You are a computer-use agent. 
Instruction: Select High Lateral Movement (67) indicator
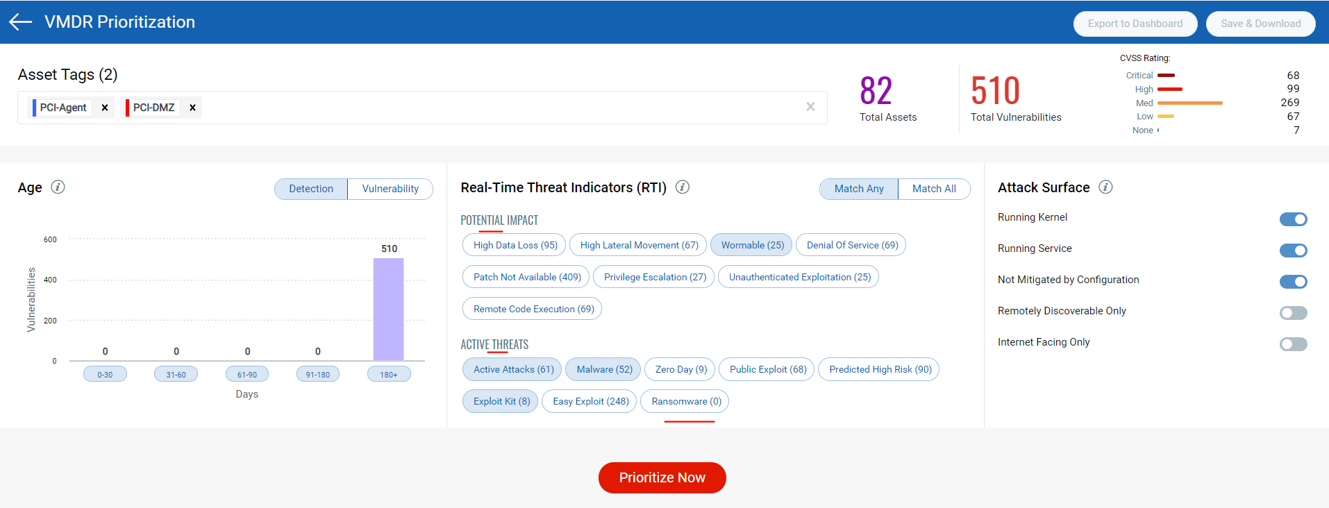point(639,245)
